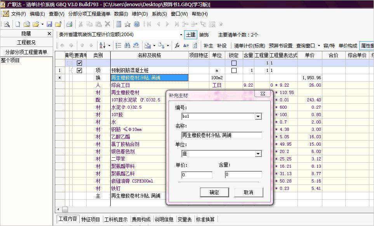
Task: Click the binoculars find icon
Action: point(127,45)
